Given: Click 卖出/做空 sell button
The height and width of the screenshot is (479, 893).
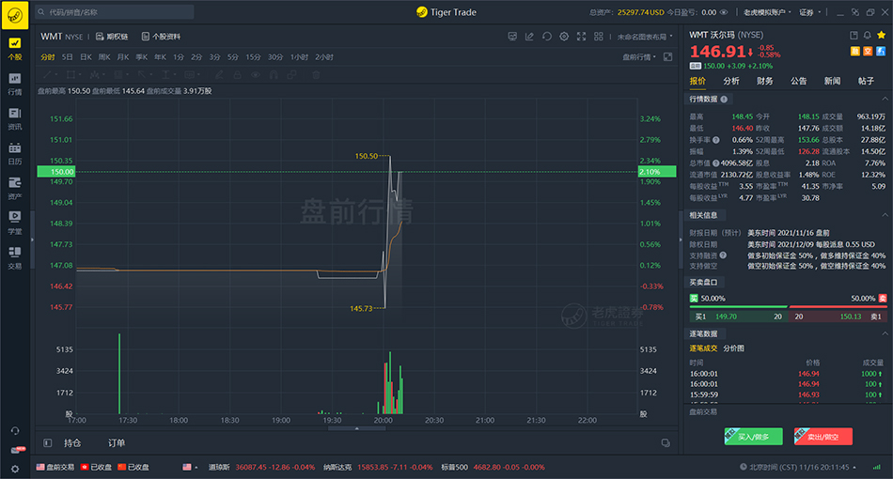Looking at the screenshot, I should [822, 437].
